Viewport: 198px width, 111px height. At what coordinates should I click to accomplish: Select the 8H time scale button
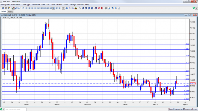click(x=51, y=8)
